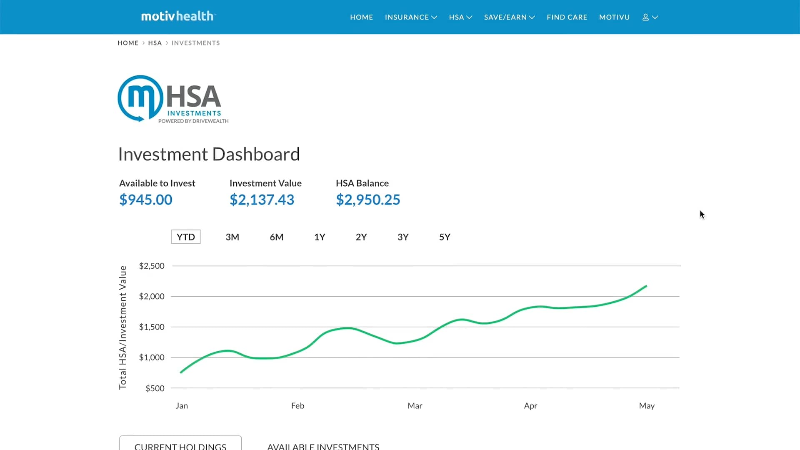Image resolution: width=800 pixels, height=450 pixels.
Task: Switch to AVAILABLE INVESTMENTS tab
Action: pos(323,446)
